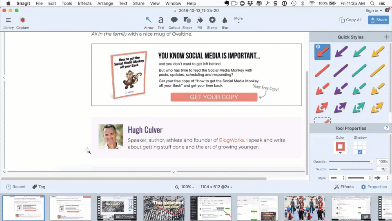Apply the yellow arrow quick style
Image resolution: width=392 pixels, height=221 pixels.
(x=377, y=52)
